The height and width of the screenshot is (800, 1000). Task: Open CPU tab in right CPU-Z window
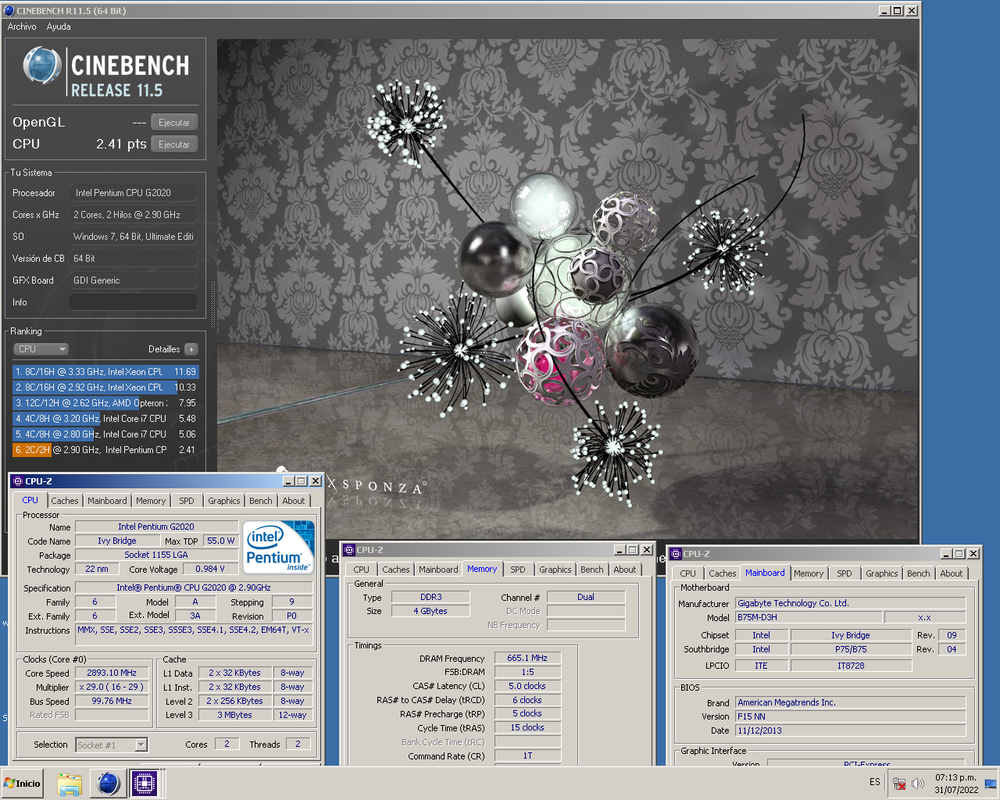(x=688, y=573)
